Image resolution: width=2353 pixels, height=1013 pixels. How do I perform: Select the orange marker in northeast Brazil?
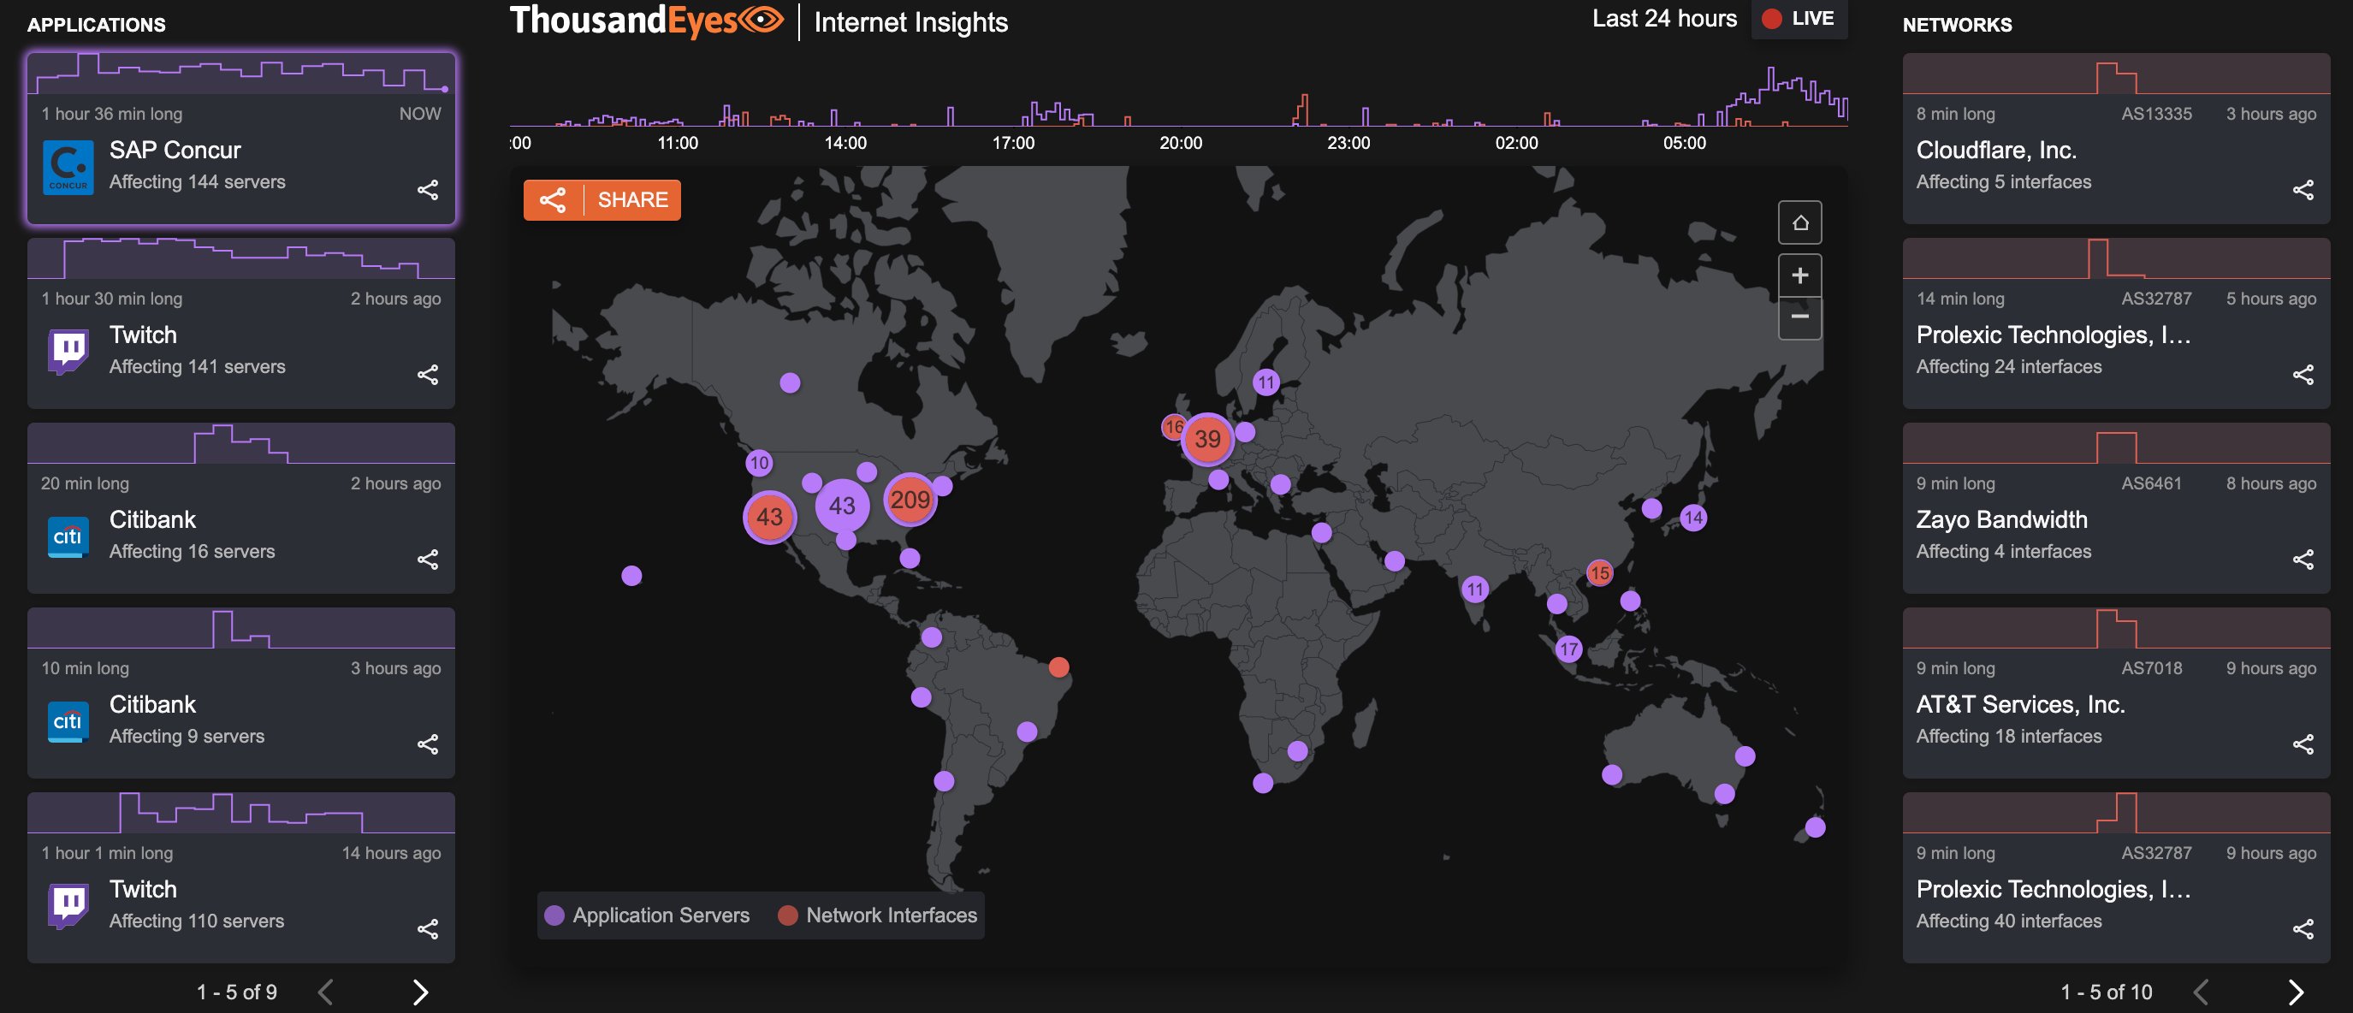1058,666
